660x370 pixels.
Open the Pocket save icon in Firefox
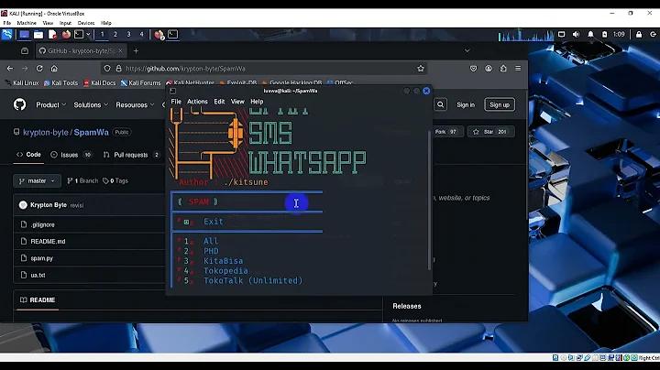click(474, 68)
